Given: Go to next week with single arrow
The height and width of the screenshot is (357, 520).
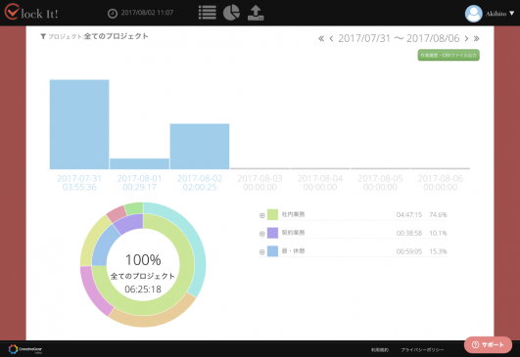Looking at the screenshot, I should click(466, 39).
